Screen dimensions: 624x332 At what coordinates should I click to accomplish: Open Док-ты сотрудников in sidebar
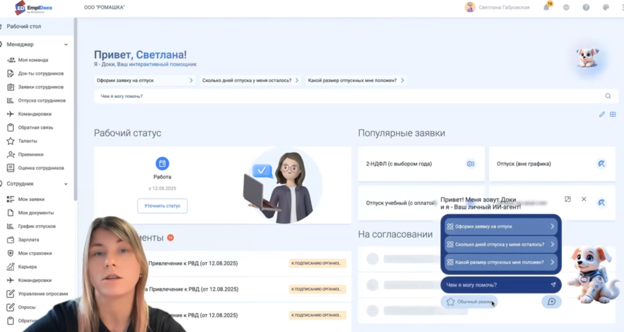[x=41, y=73]
